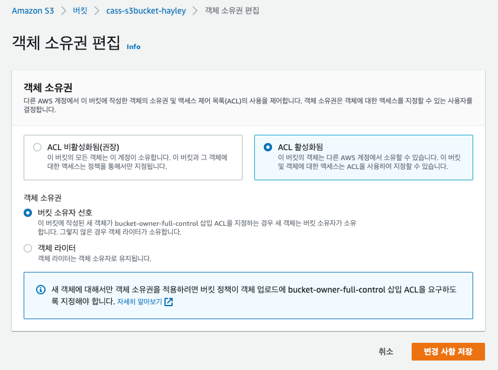Click 변경 사항 저장 button
Image resolution: width=498 pixels, height=370 pixels.
click(448, 351)
